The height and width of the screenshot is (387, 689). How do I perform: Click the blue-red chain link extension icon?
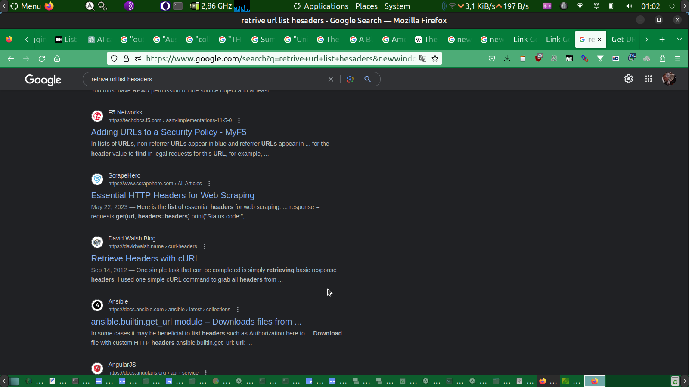click(x=585, y=58)
